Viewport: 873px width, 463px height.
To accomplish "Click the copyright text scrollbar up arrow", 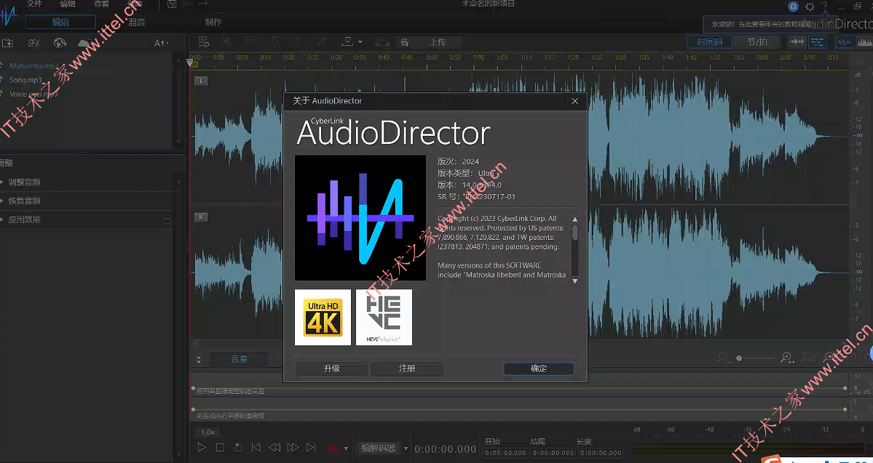I will tap(575, 219).
